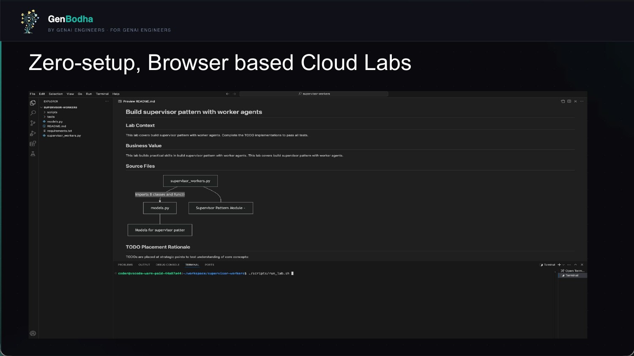634x356 pixels.
Task: Open the Extensions view
Action: coord(33,144)
